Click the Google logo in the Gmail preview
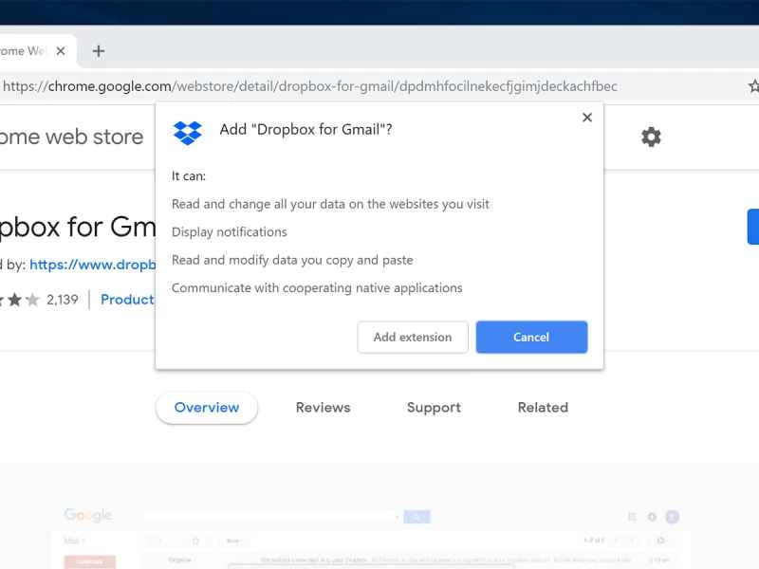The image size is (759, 569). click(87, 514)
